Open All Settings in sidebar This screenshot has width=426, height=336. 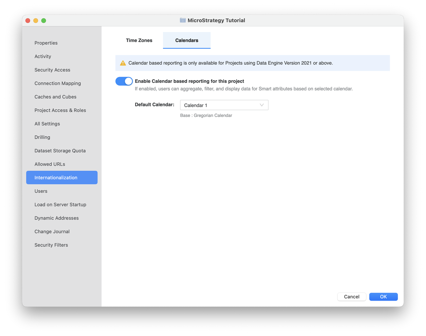pos(47,124)
